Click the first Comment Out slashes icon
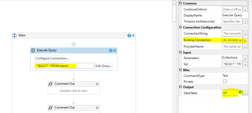 coord(51,84)
